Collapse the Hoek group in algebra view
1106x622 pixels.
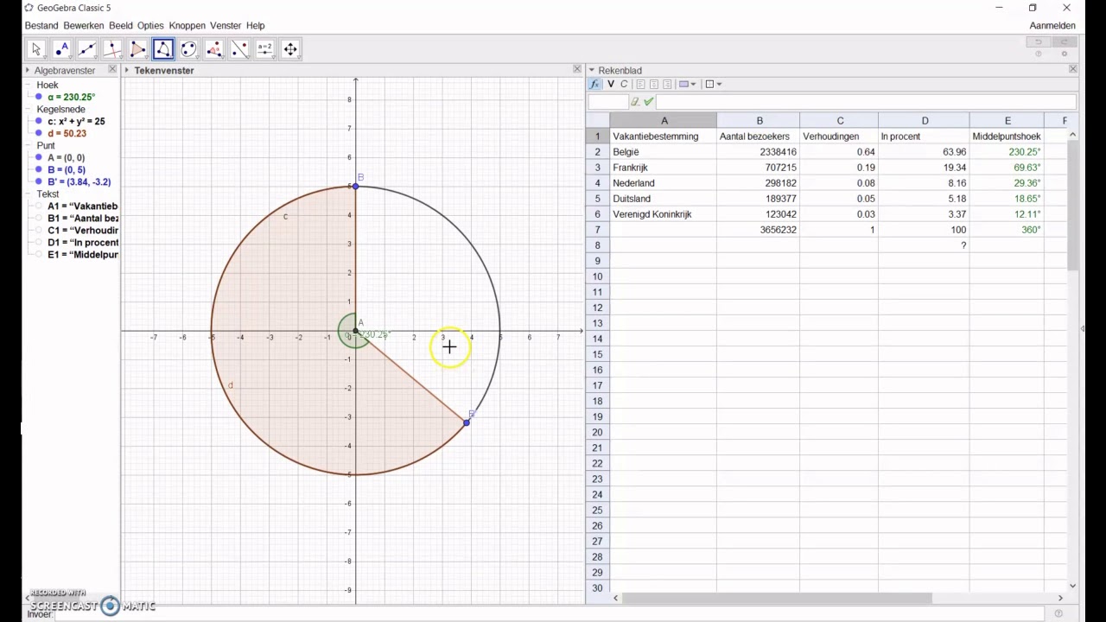pyautogui.click(x=29, y=86)
